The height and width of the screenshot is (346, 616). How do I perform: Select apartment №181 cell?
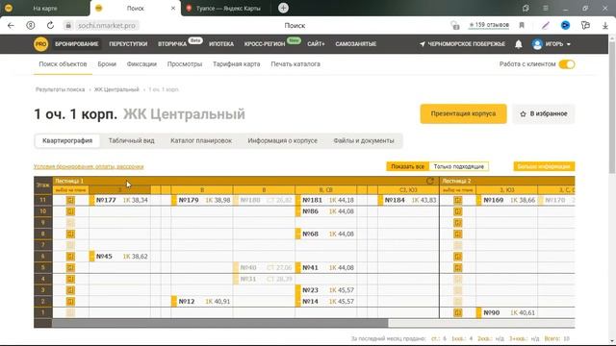[x=326, y=200]
